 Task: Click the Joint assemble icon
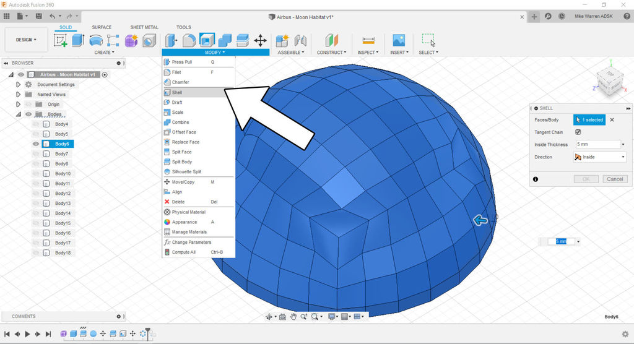pos(300,40)
